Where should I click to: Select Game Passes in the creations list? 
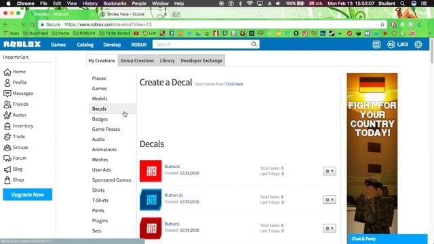tap(106, 129)
